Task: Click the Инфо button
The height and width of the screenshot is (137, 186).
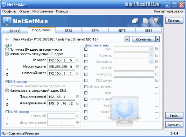Action: [174, 116]
